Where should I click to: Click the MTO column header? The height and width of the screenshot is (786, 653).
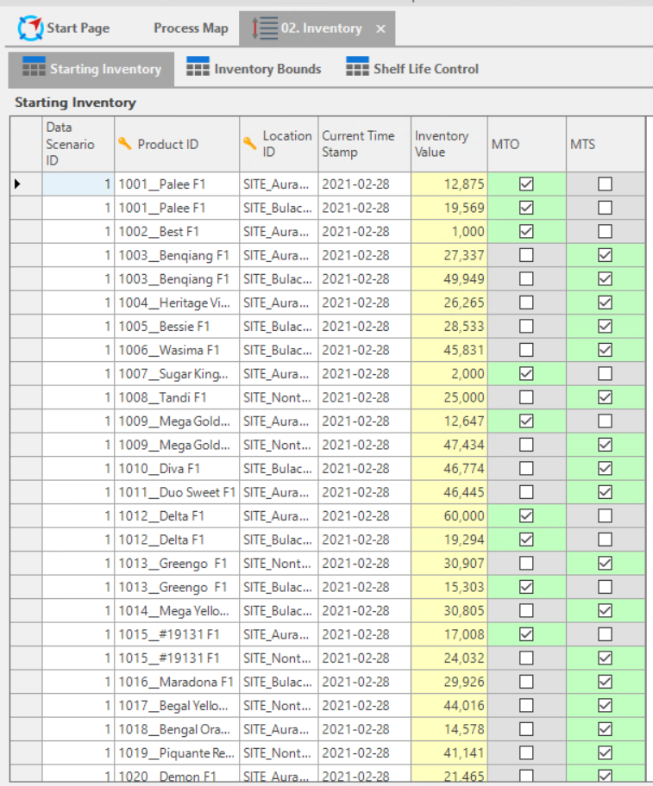pos(527,144)
